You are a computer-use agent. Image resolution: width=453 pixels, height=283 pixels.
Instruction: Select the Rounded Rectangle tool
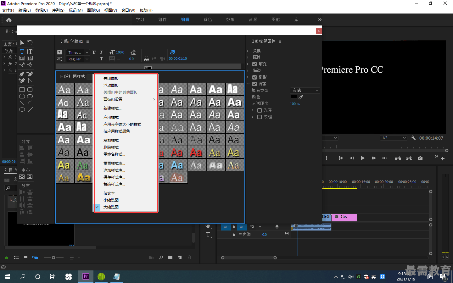pyautogui.click(x=30, y=90)
